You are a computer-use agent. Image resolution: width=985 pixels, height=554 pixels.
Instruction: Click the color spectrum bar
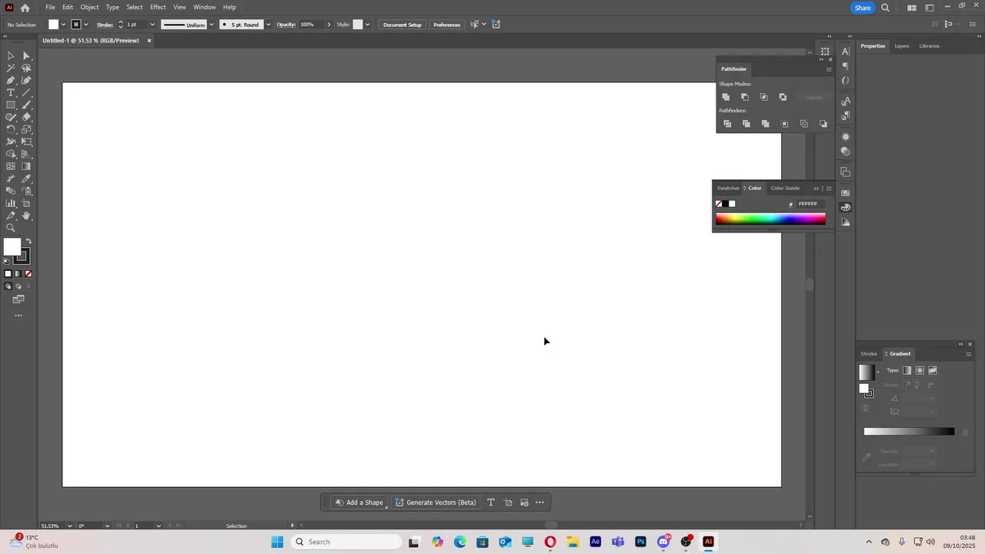(770, 219)
